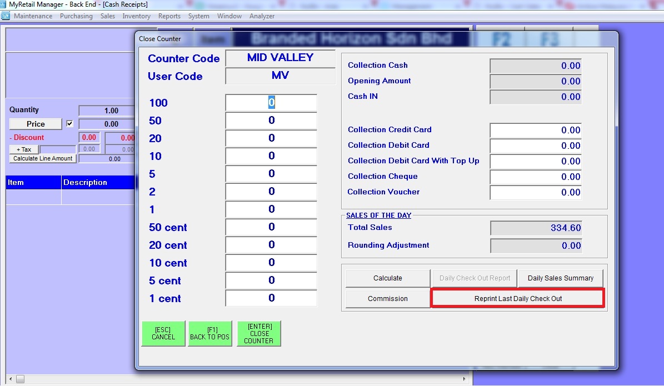Focus the Collection Cheque amount field
Viewport: 664px width, 386px height.
[535, 177]
